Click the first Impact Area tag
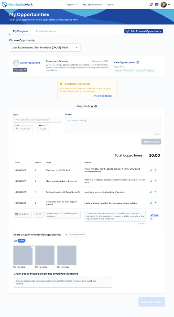174x317 pixels. [118, 70]
